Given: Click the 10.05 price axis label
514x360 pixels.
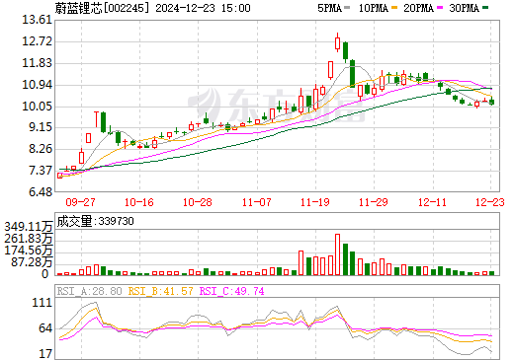Looking at the screenshot, I should (38, 107).
